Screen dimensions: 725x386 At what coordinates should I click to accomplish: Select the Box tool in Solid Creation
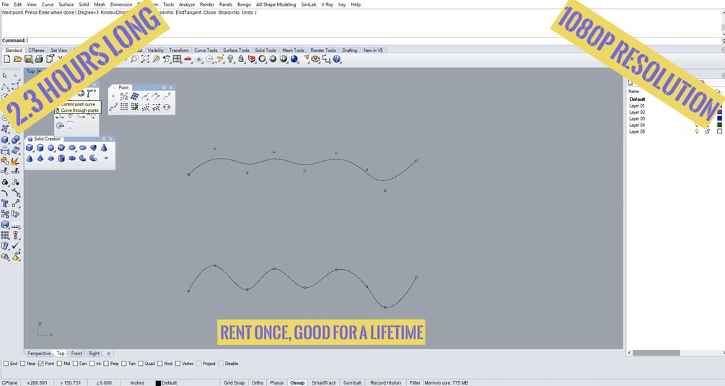(x=30, y=148)
